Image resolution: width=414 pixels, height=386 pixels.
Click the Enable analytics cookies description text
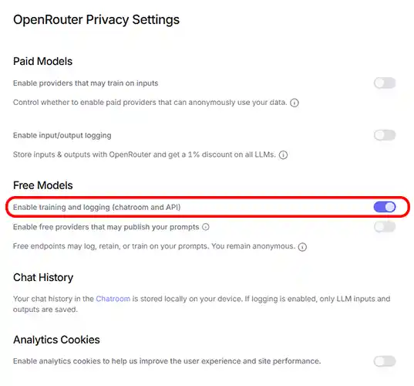click(x=167, y=361)
